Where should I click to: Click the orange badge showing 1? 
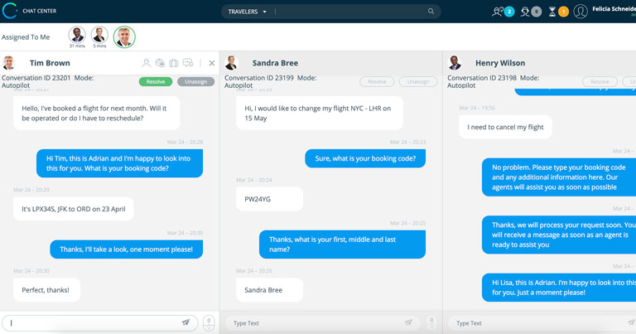(x=563, y=12)
